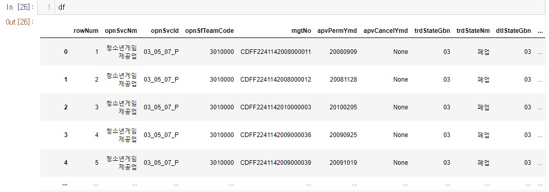This screenshot has height=192, width=549.
Task: Click the apvPermYmd column header
Action: (x=337, y=31)
